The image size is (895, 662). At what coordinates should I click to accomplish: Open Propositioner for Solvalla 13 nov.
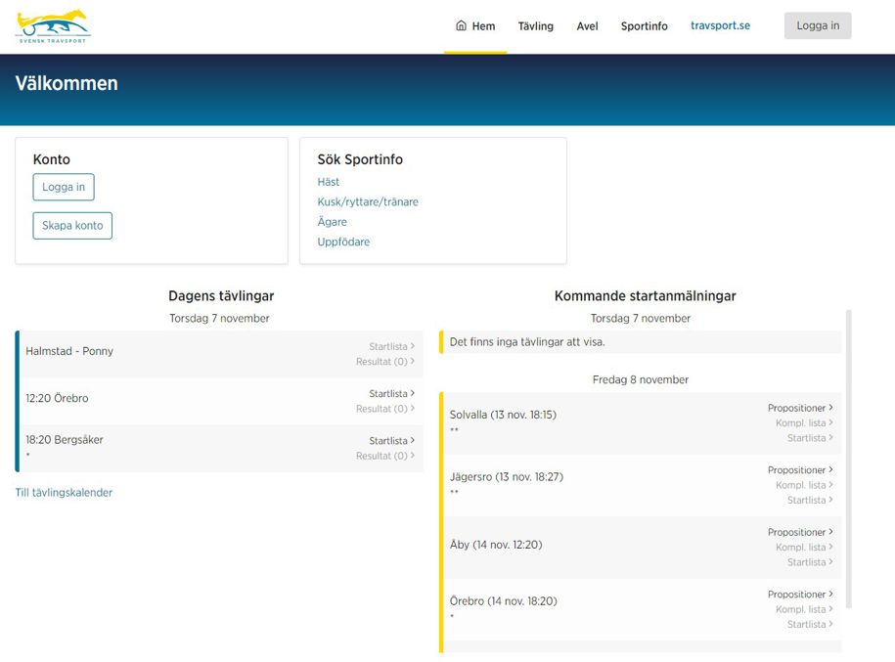pyautogui.click(x=799, y=408)
